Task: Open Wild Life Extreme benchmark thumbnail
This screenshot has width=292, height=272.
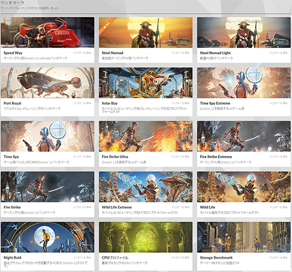Action: (x=145, y=187)
